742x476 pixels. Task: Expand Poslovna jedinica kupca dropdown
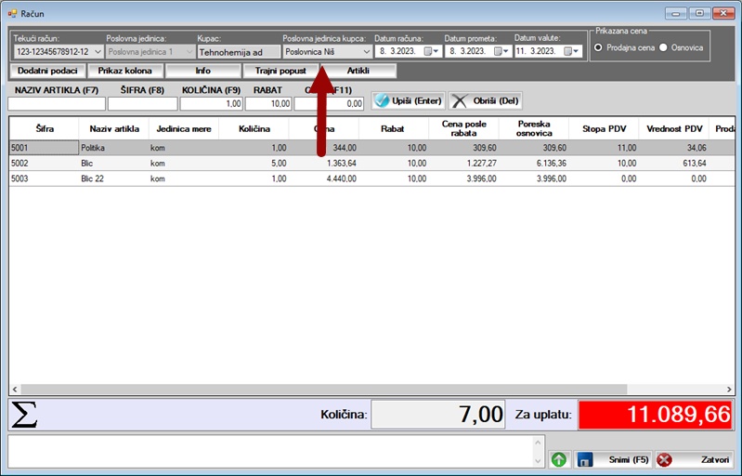[366, 52]
